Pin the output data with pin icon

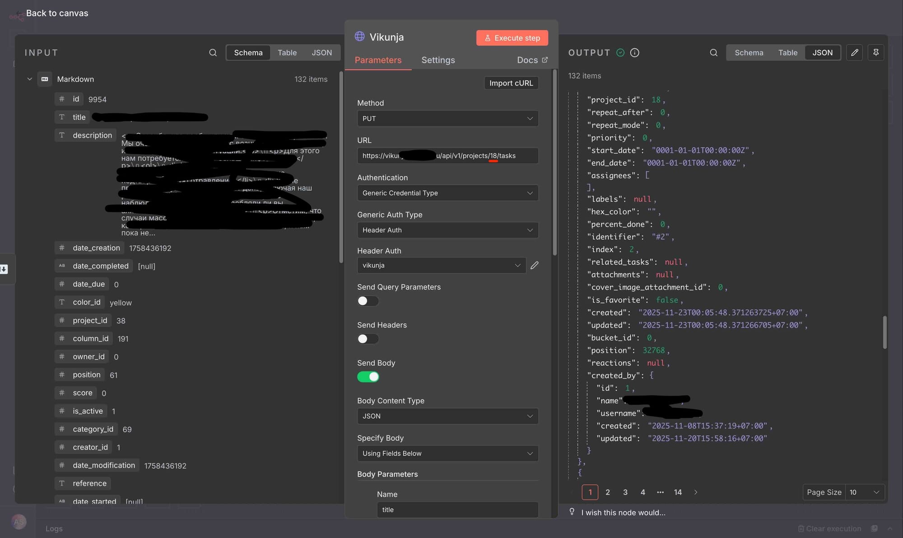(x=875, y=53)
